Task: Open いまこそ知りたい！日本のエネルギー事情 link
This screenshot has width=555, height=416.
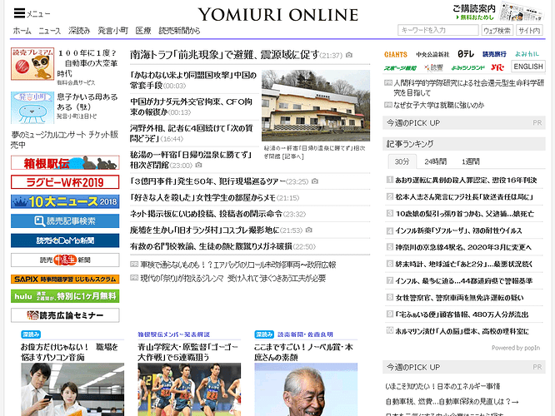Action: pos(442,386)
